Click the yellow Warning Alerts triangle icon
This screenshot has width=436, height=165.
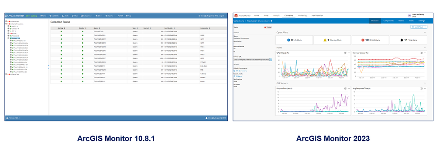click(x=325, y=40)
